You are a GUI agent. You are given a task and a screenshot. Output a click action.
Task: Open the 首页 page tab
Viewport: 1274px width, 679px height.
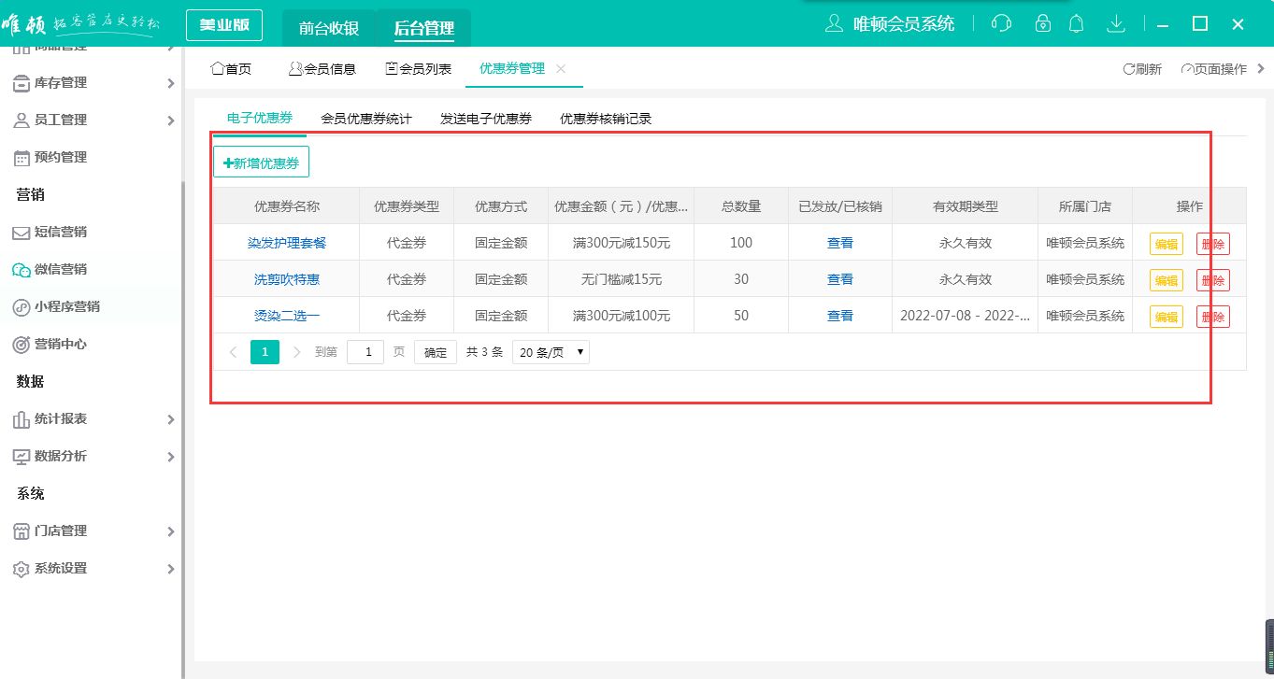click(232, 68)
